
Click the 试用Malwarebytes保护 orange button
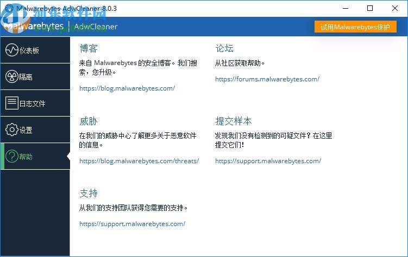point(355,27)
